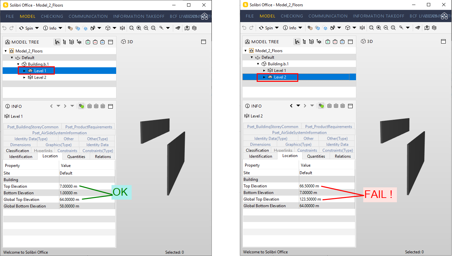Enable the fourth hierarchy view in right Model Tree

(319, 42)
